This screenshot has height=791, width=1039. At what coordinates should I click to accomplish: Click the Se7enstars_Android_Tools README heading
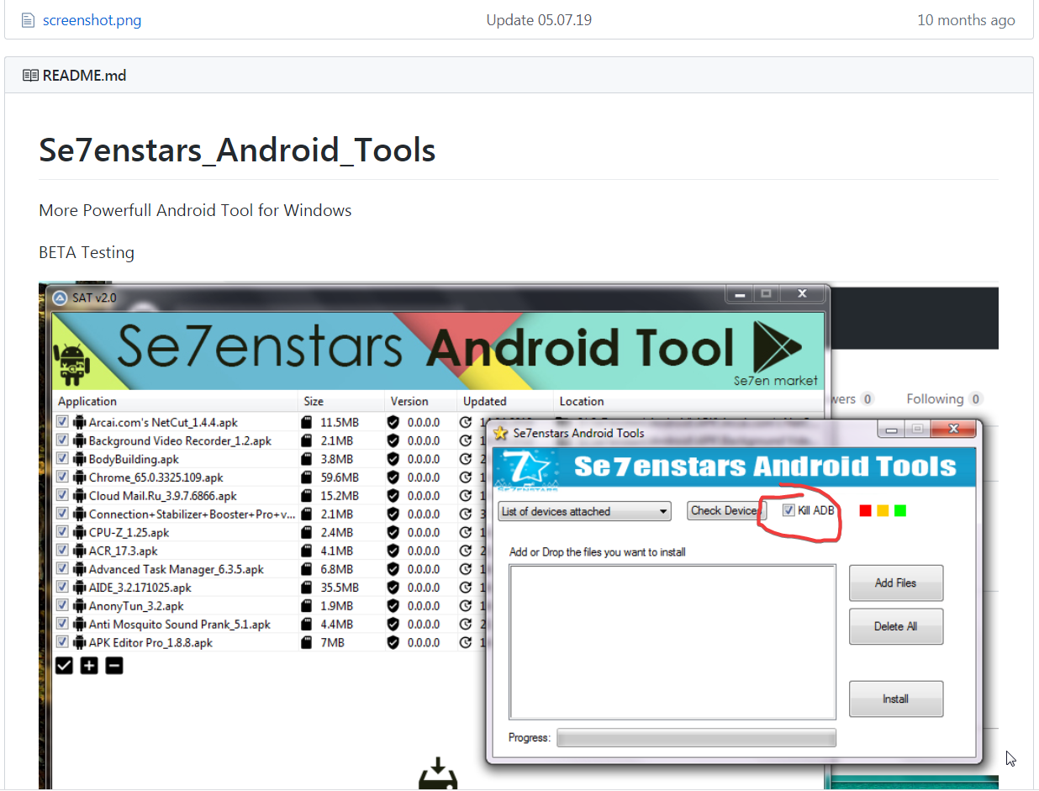click(237, 150)
